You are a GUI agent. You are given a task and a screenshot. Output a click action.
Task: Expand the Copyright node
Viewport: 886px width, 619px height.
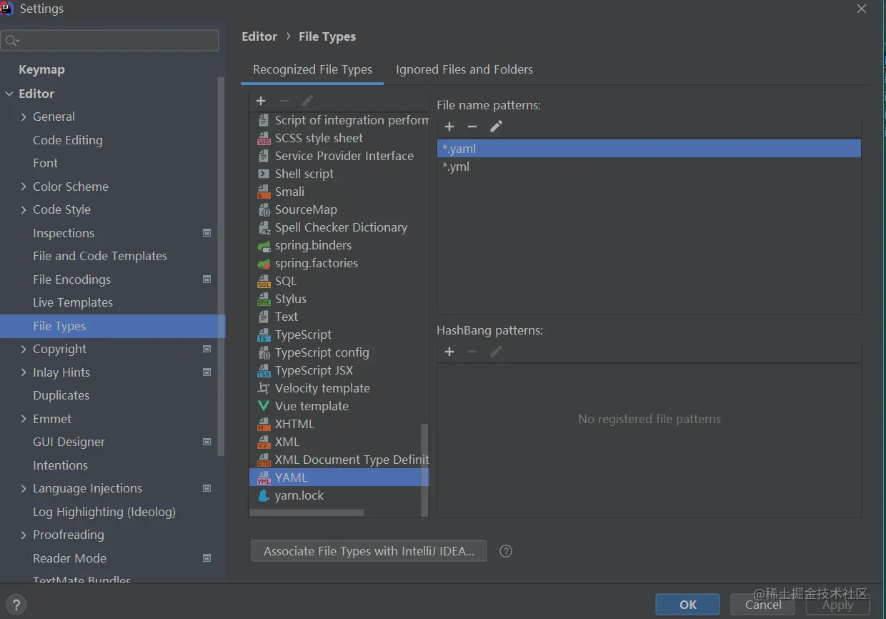(24, 349)
